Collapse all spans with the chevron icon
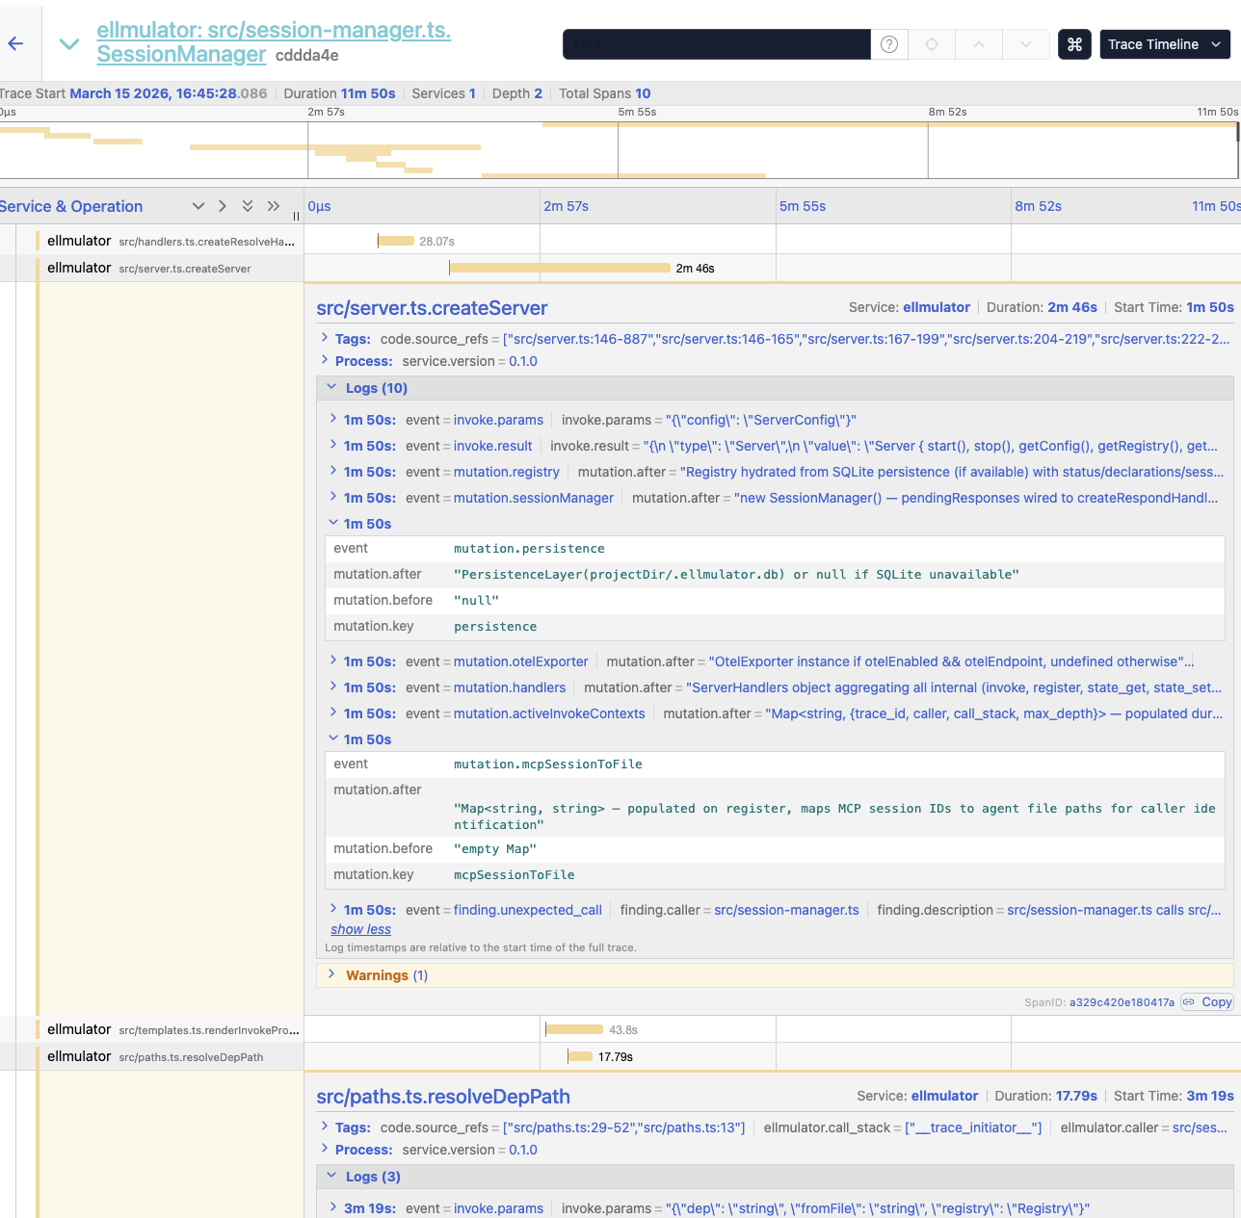 (198, 206)
